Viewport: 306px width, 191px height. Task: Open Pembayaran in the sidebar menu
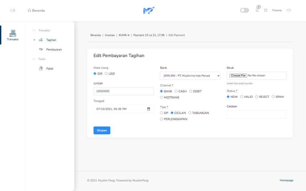pos(54,50)
